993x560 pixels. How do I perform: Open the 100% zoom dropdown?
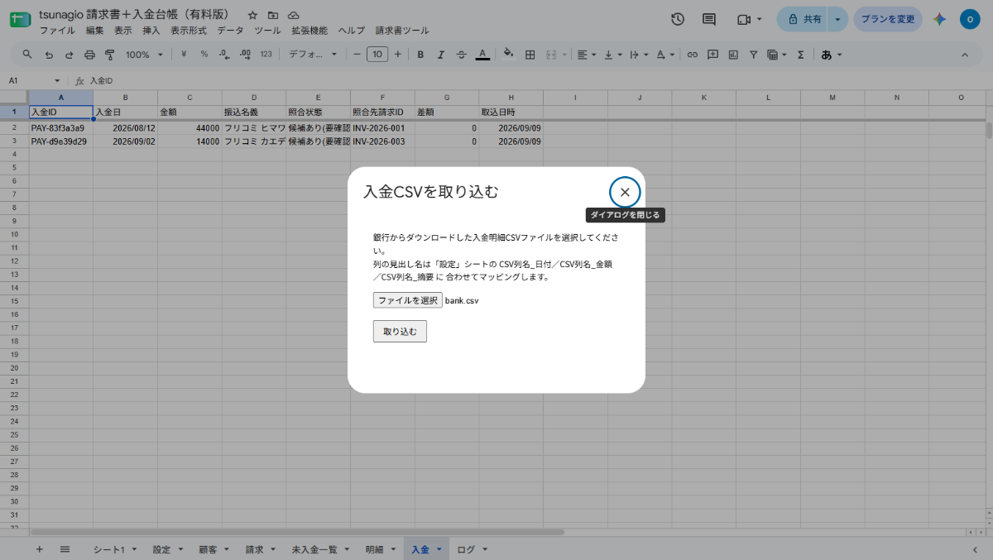[x=144, y=55]
